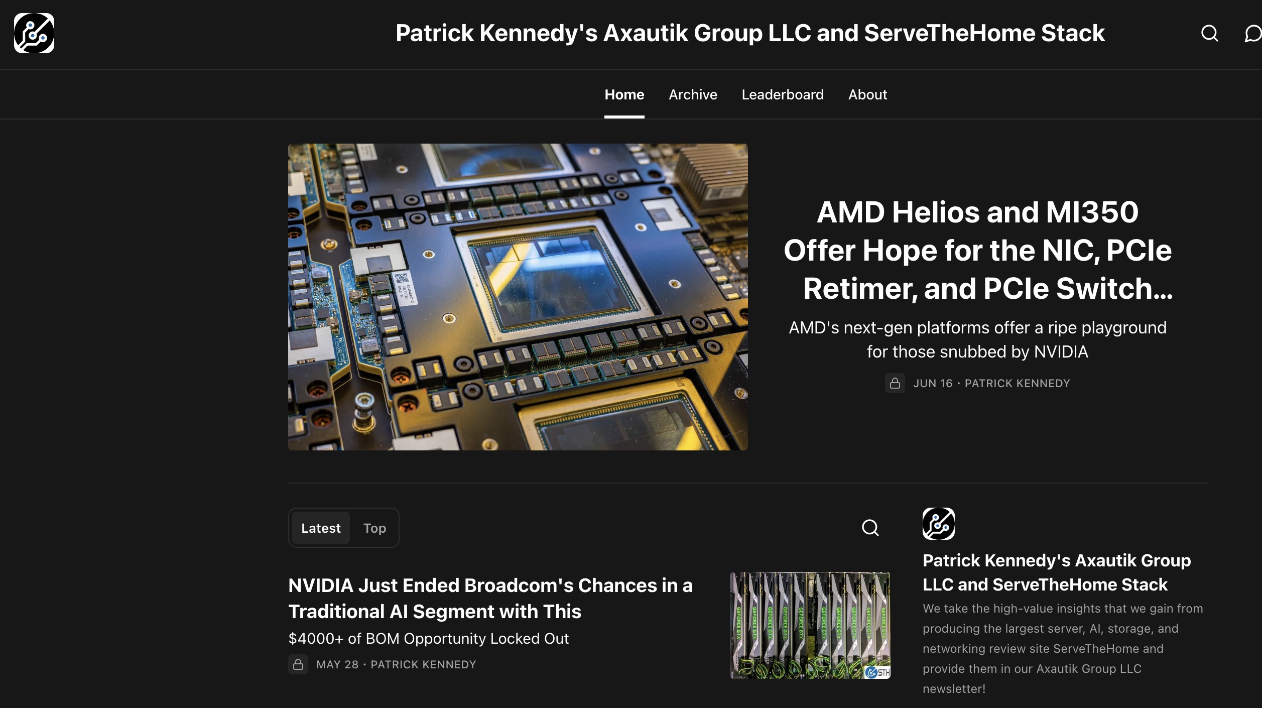Click the AMD next-gen platforms subtitle text
Screen dimensions: 1262x708
(x=977, y=339)
